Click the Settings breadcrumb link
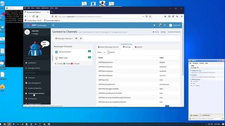This screenshot has width=225, height=126. pos(163,32)
